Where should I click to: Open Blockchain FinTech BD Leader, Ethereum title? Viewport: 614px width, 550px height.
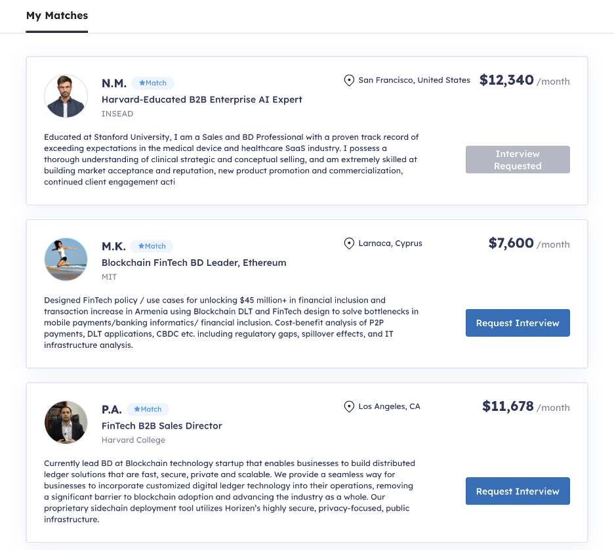[194, 263]
